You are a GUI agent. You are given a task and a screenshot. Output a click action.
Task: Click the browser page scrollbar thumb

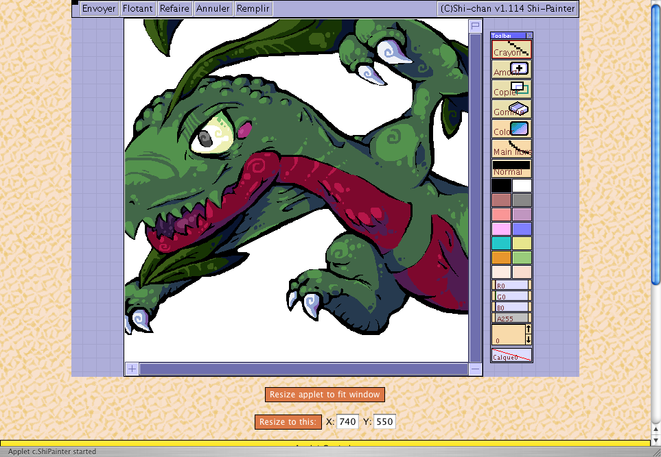656,143
